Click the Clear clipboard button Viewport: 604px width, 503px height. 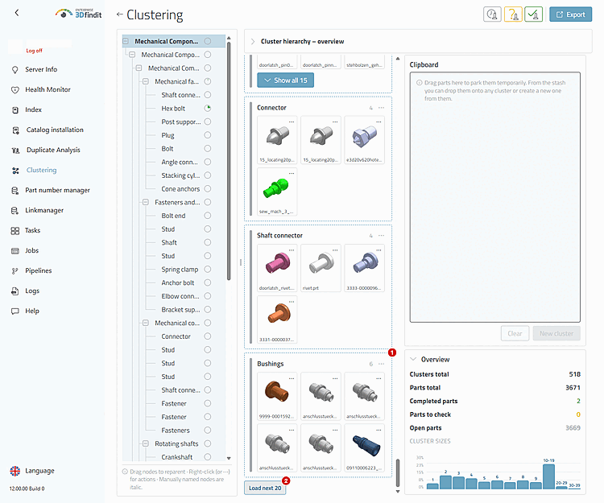515,334
